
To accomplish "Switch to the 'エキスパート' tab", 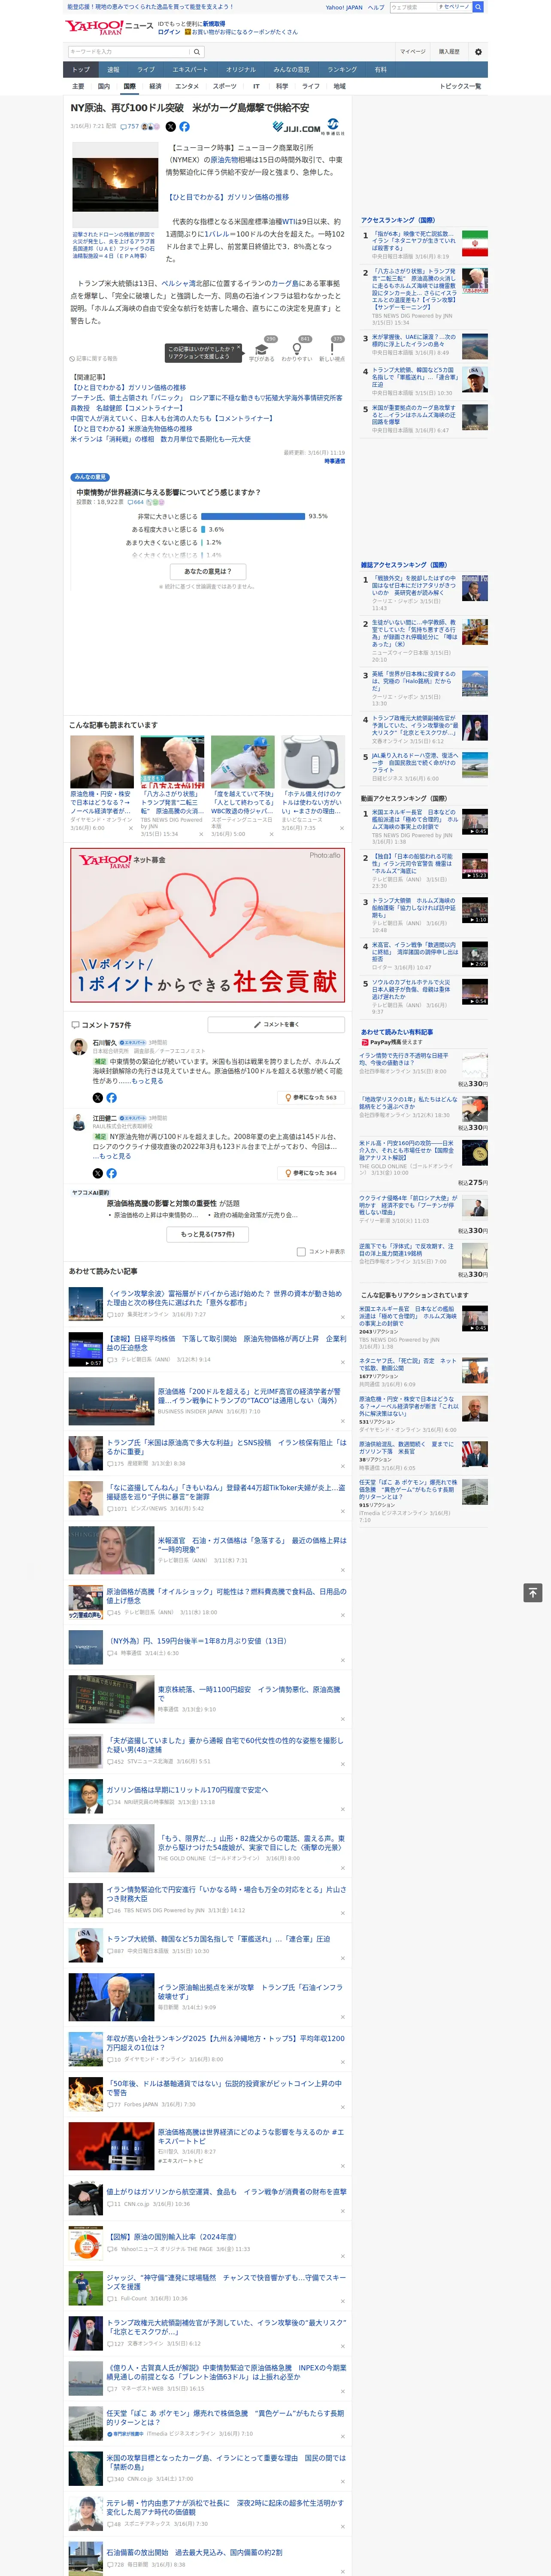I will pyautogui.click(x=190, y=70).
